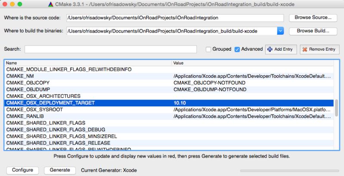Select the CMAKE_SHARED_LINKER_FLAGS_RELEASE entry
The image size is (344, 176).
169,143
